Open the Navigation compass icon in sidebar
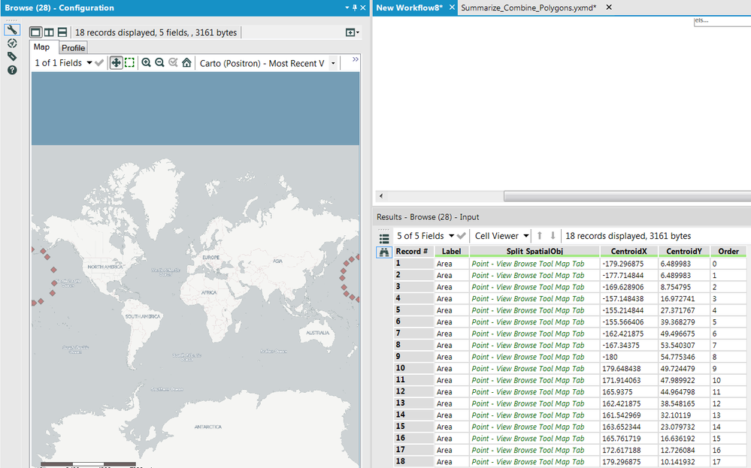 [12, 43]
